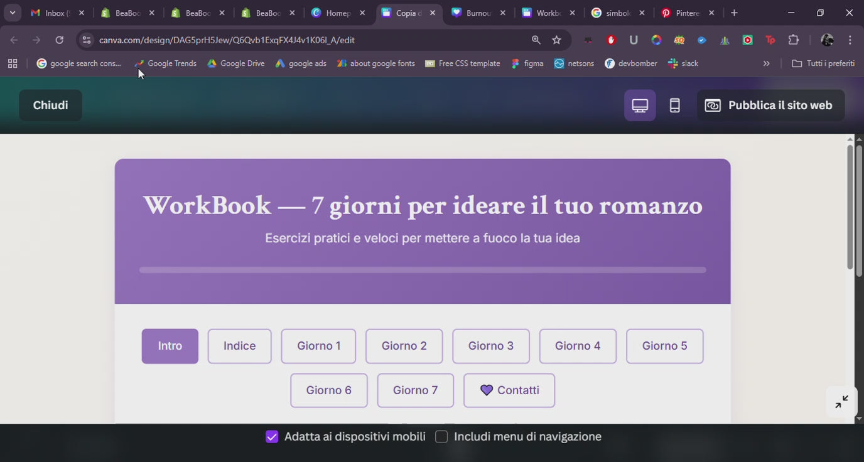
Task: Select the Giorno 3 navigation link
Action: pos(490,346)
